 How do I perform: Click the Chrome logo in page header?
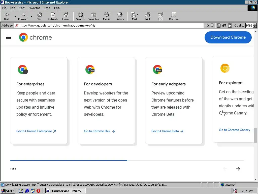tap(35, 37)
